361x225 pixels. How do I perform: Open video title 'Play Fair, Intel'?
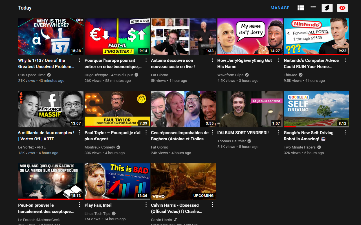(98, 205)
